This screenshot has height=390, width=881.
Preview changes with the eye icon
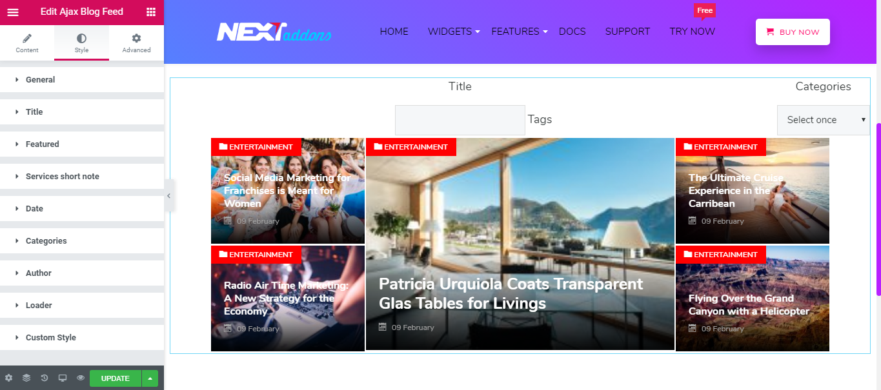81,378
